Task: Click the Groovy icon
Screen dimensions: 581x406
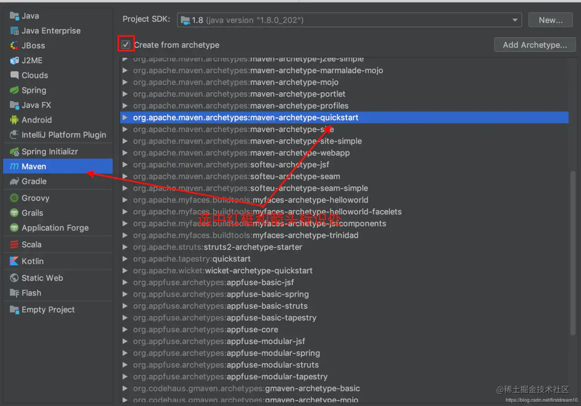Action: pos(14,198)
